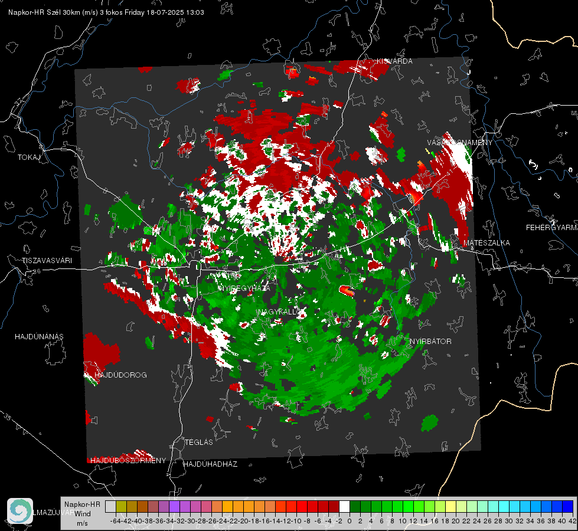Pick the dark red swatch between -4 and -2

pyautogui.click(x=334, y=506)
